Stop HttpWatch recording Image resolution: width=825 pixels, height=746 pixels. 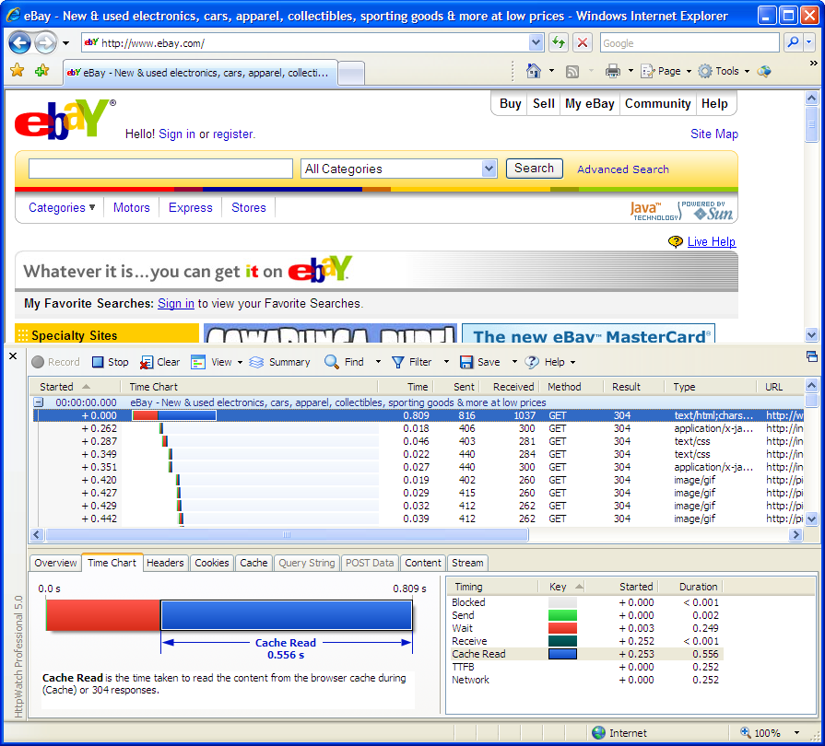click(x=109, y=362)
